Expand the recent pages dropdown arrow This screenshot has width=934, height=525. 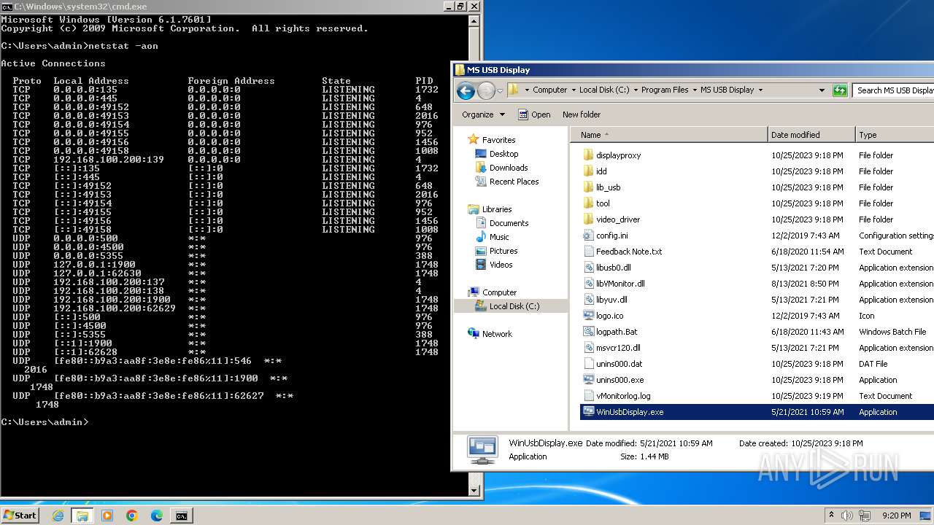pos(499,90)
